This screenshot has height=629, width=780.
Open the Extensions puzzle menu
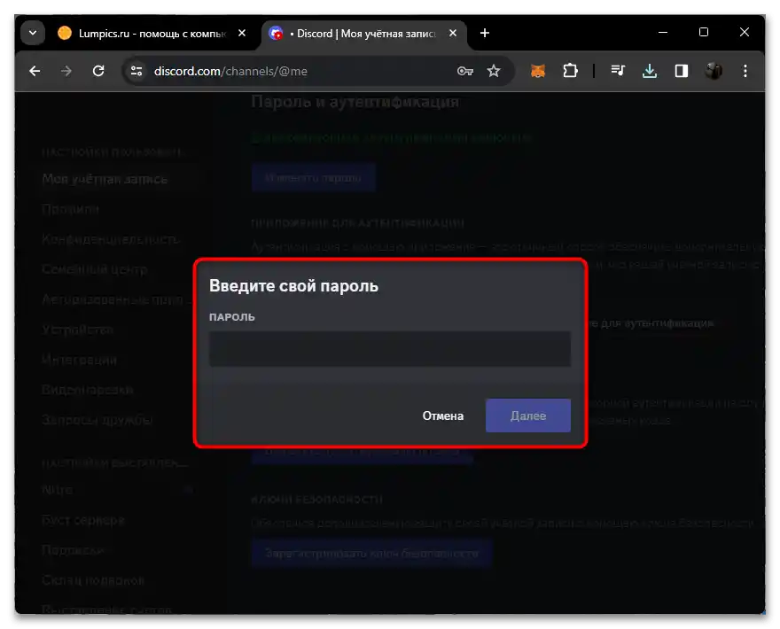(570, 71)
